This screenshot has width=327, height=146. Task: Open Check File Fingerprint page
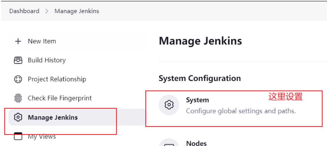click(78, 98)
